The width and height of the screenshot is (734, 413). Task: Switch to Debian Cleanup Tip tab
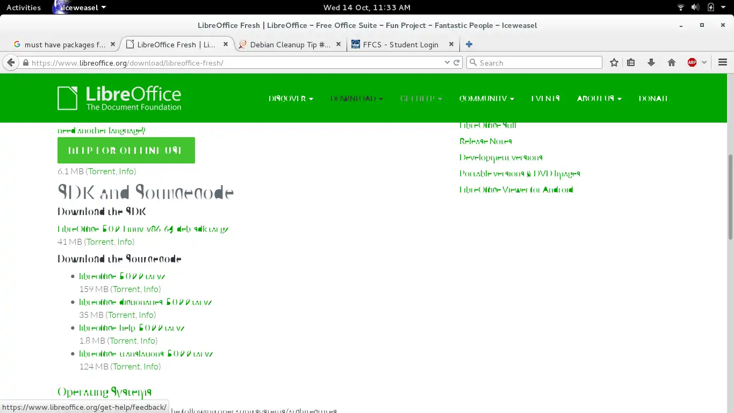pyautogui.click(x=290, y=45)
